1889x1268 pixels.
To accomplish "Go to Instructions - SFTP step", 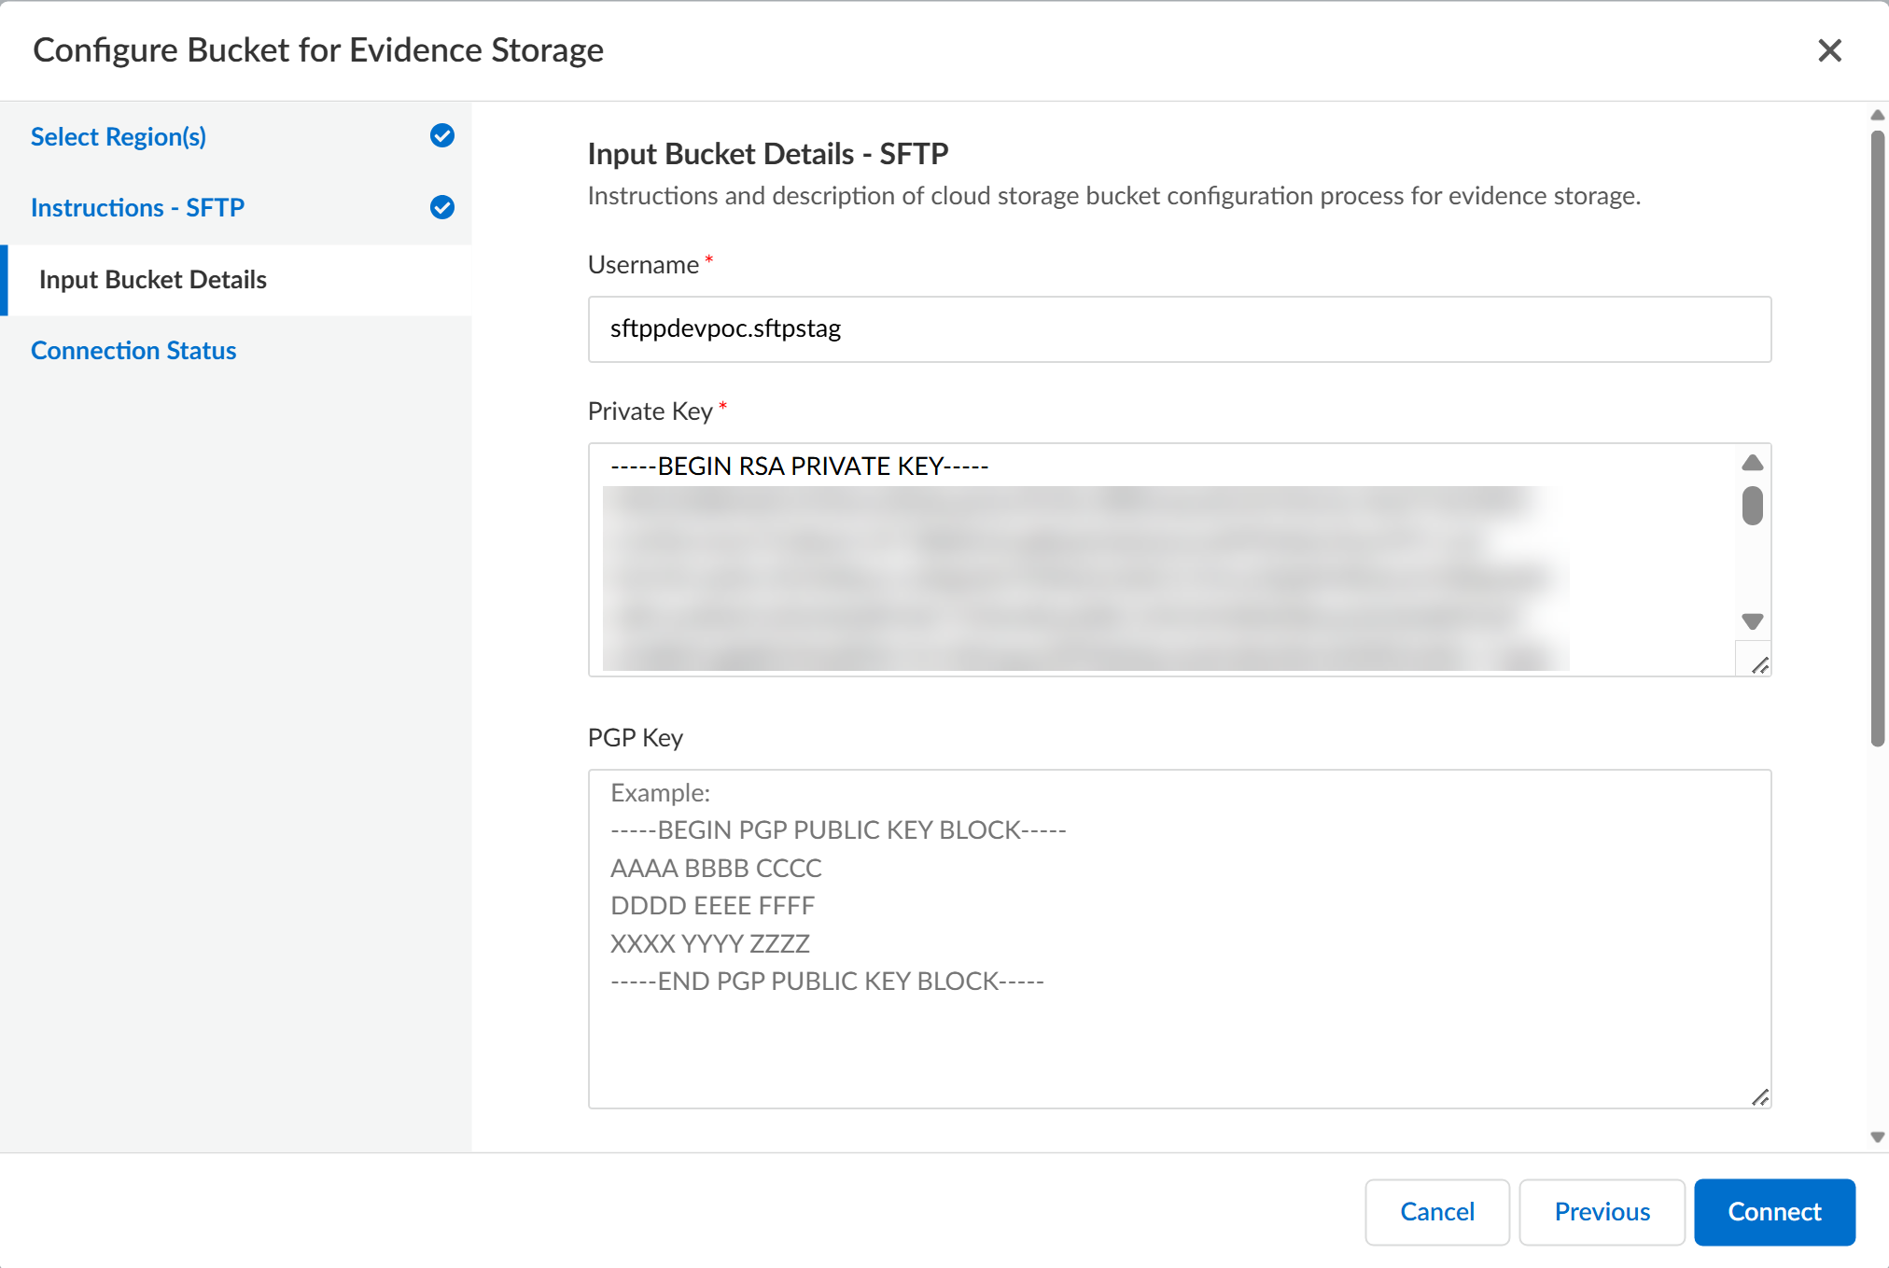I will [137, 208].
